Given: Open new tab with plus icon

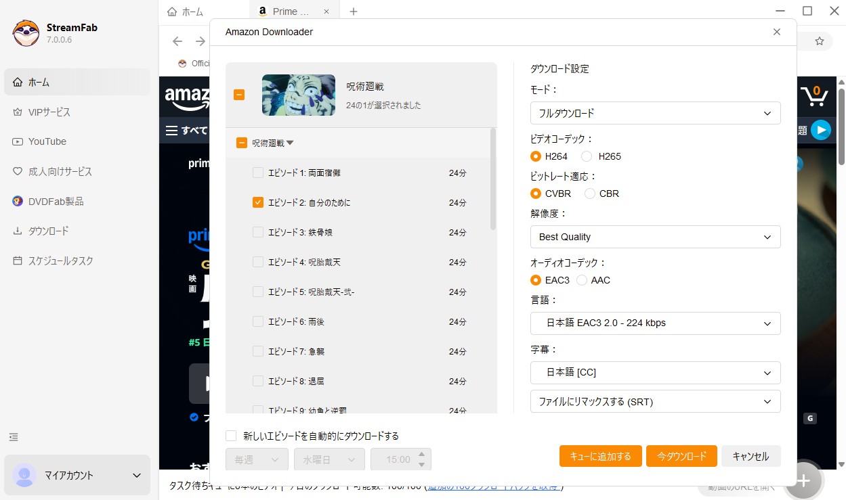Looking at the screenshot, I should click(353, 12).
